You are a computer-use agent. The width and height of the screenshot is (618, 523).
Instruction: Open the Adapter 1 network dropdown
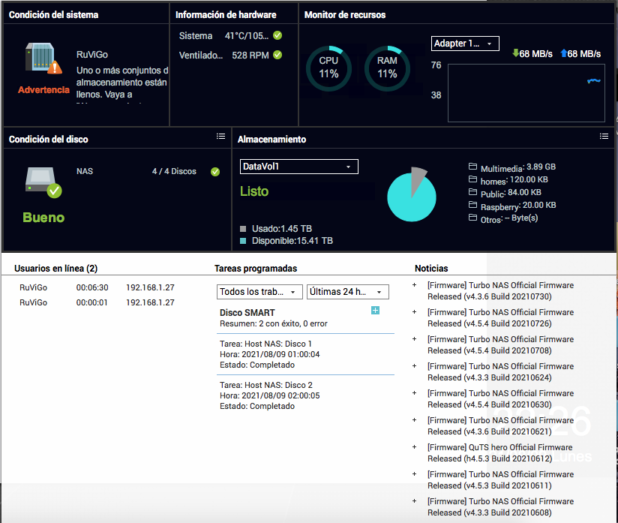(x=465, y=44)
